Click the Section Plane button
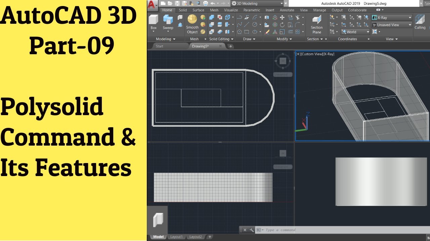Image resolution: width=430 pixels, height=241 pixels. coord(316,24)
